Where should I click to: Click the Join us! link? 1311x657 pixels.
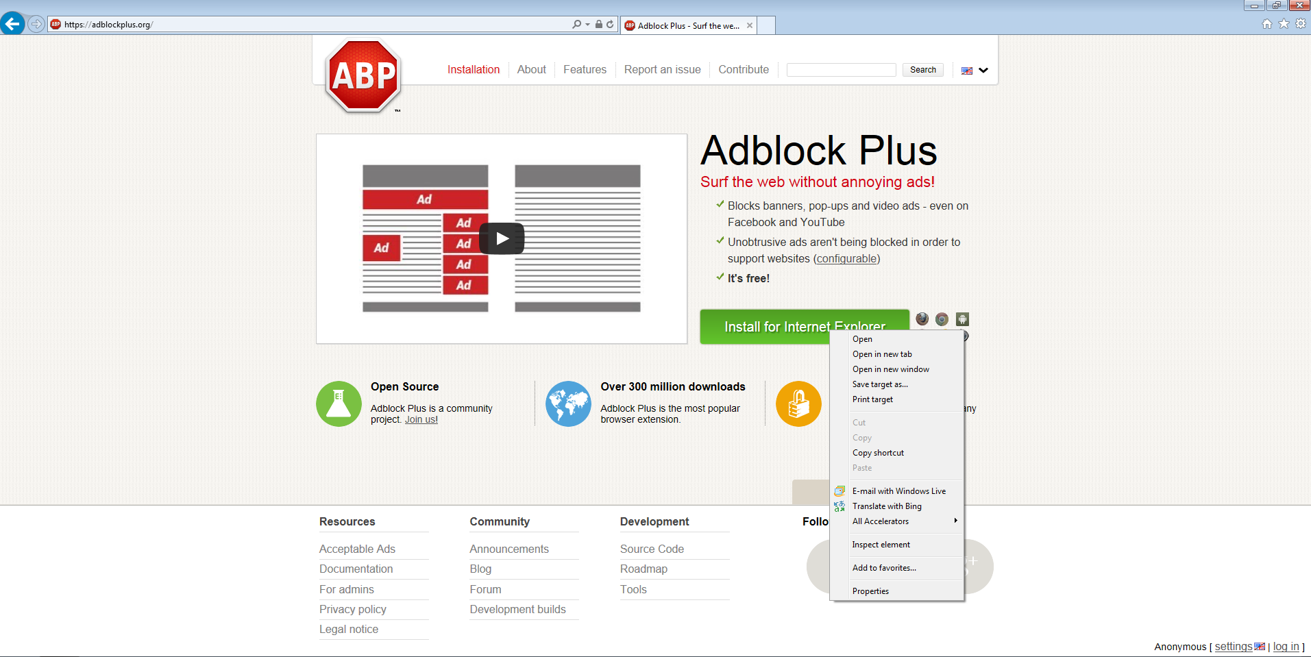pos(421,419)
